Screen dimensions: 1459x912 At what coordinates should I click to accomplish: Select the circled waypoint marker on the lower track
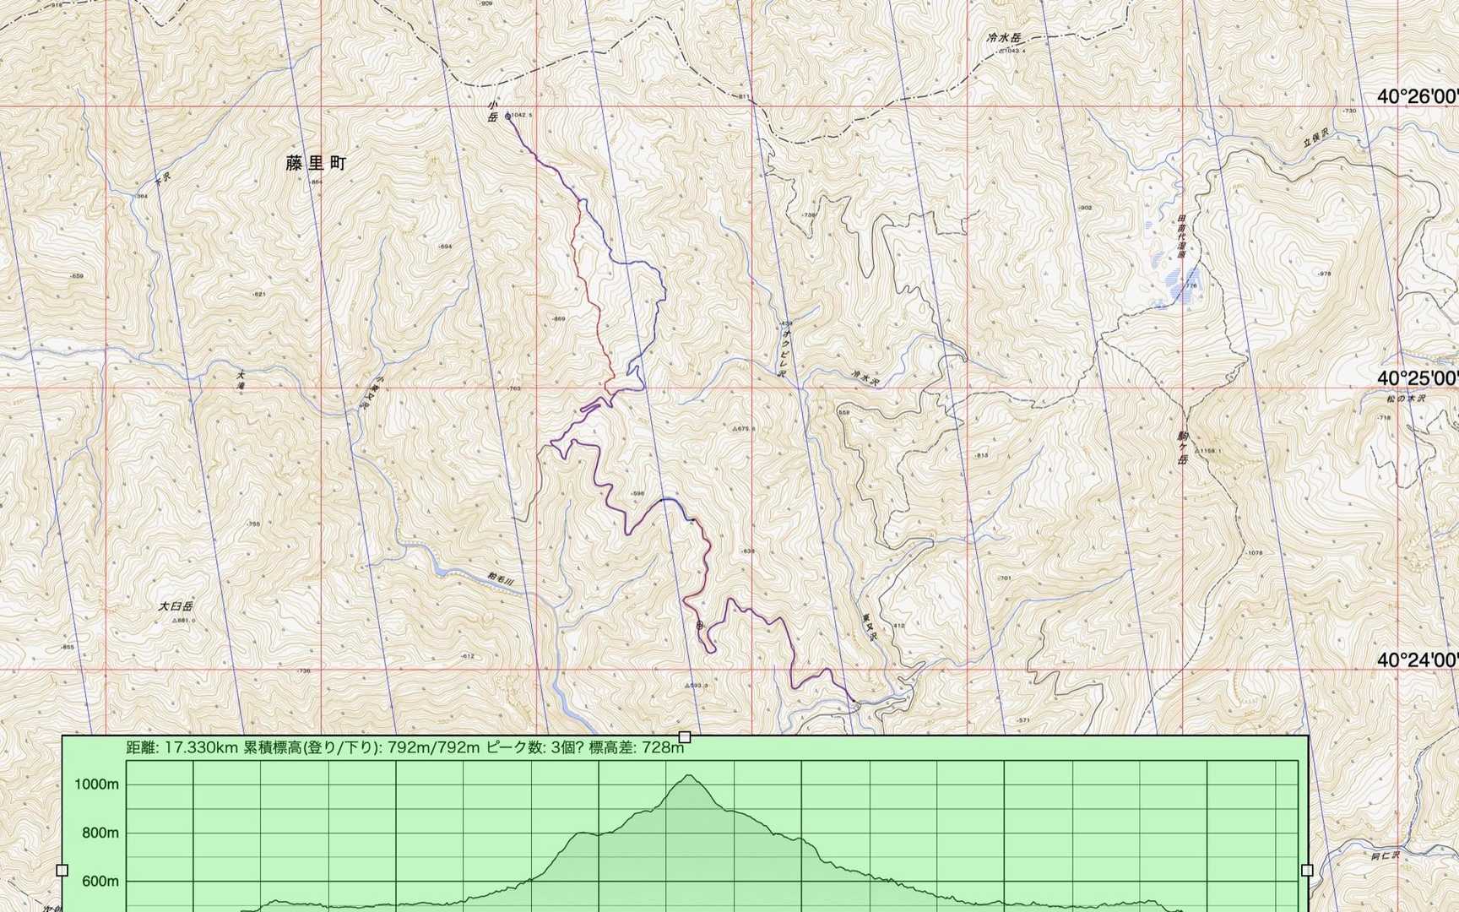(x=699, y=626)
